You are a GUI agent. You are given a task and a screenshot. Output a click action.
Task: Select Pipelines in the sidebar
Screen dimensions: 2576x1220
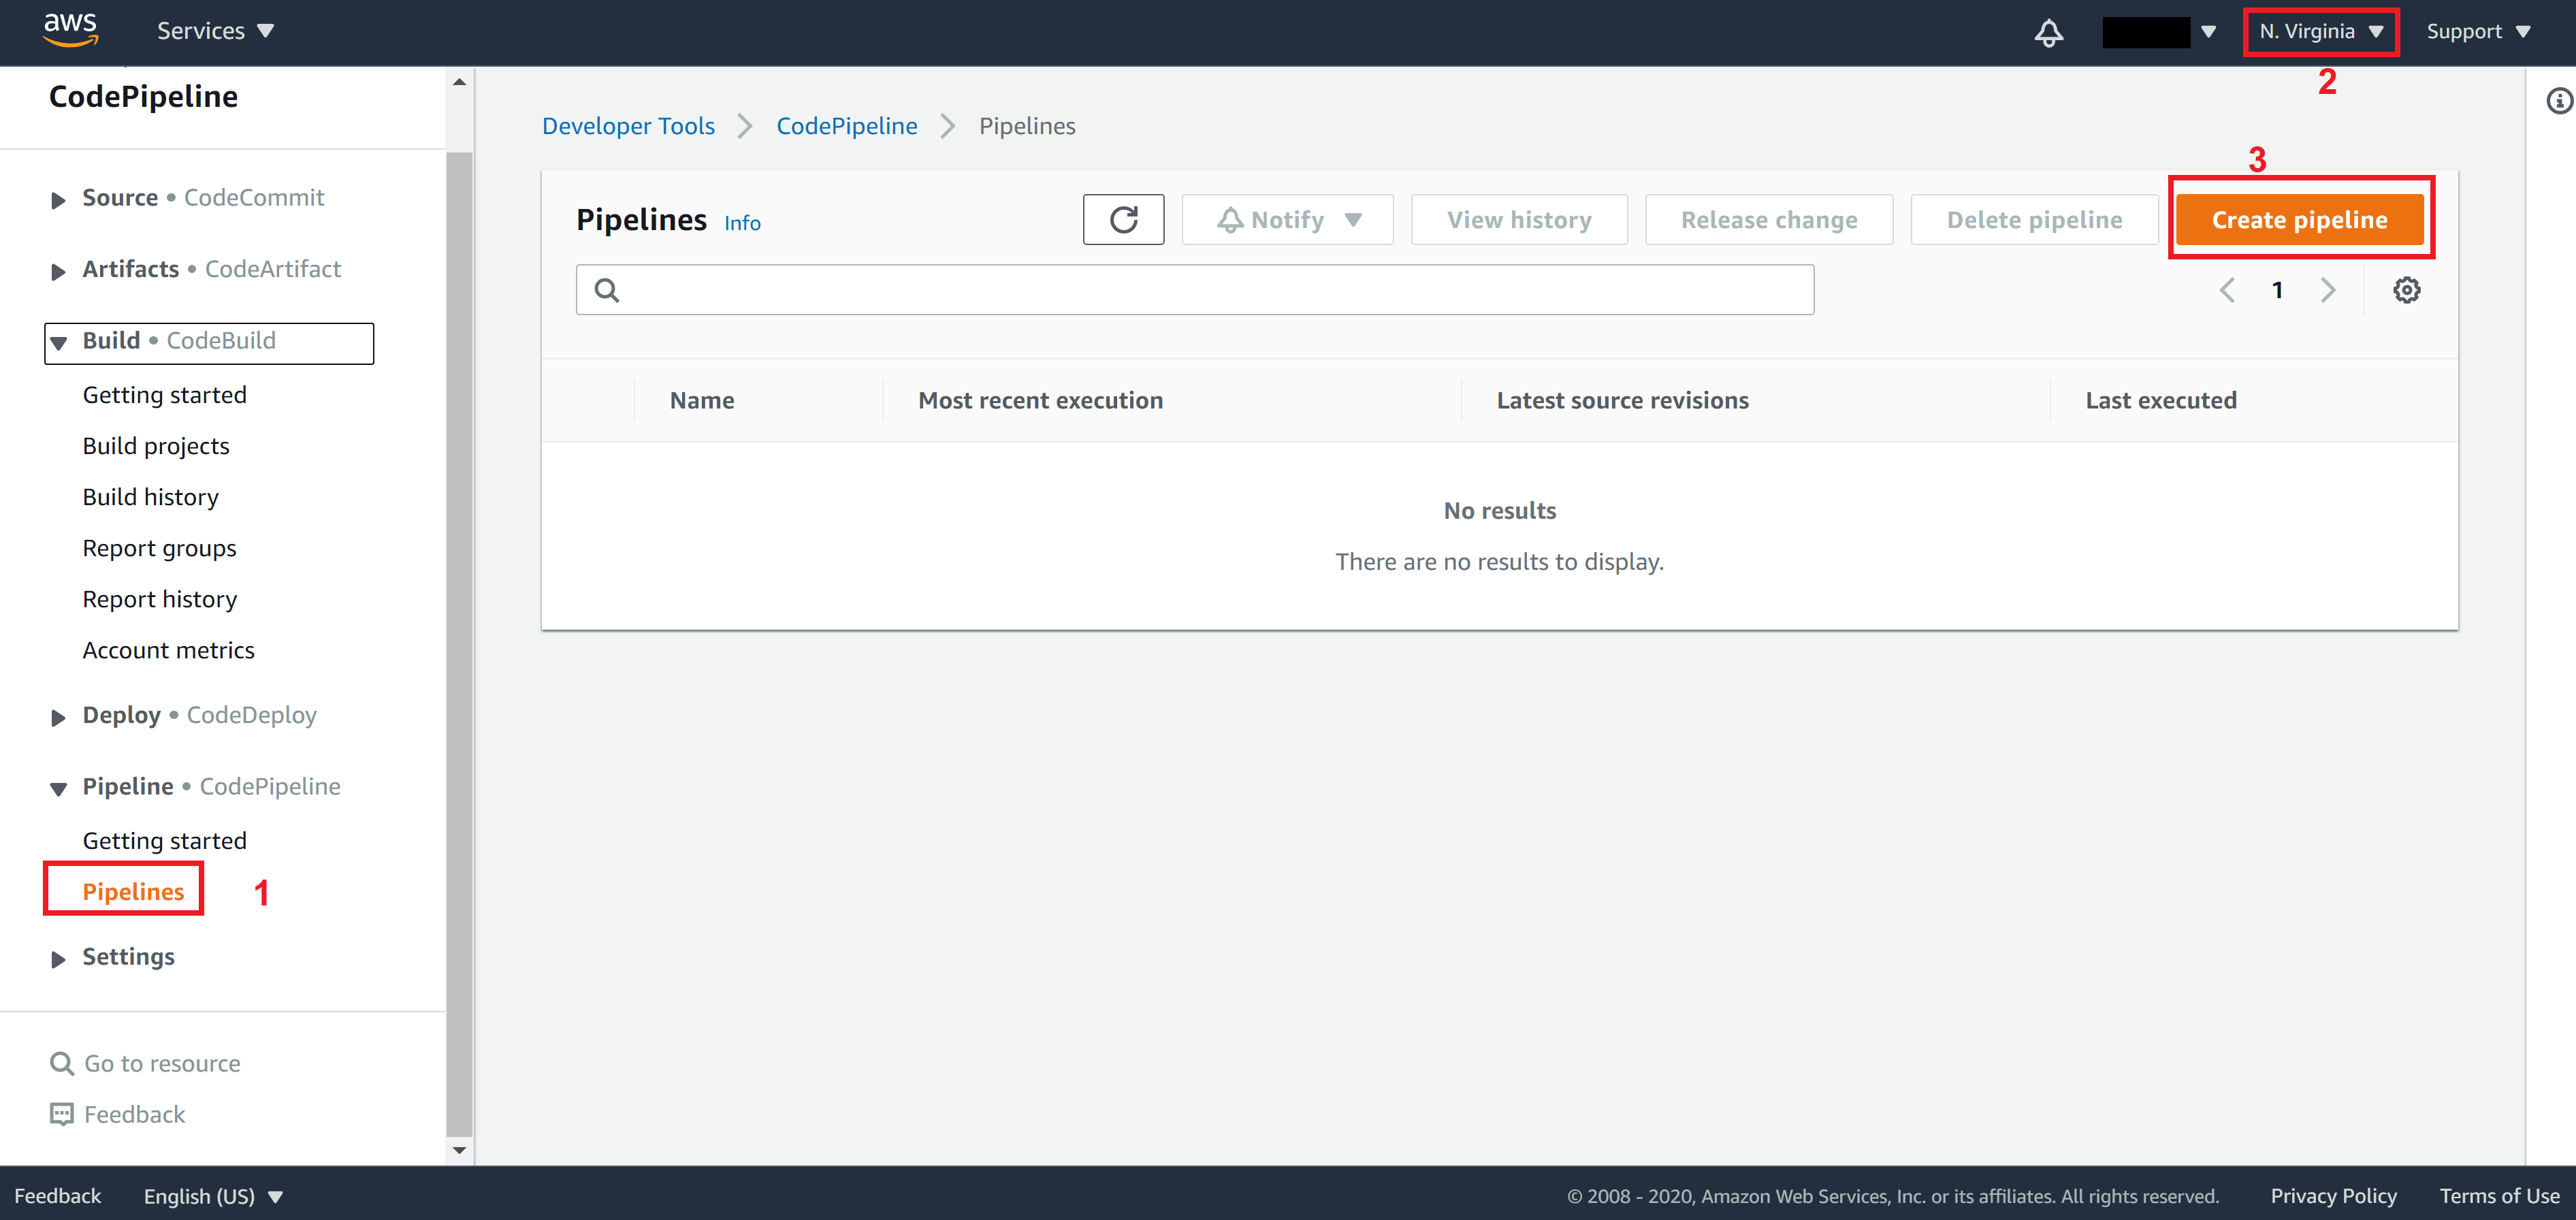click(133, 891)
